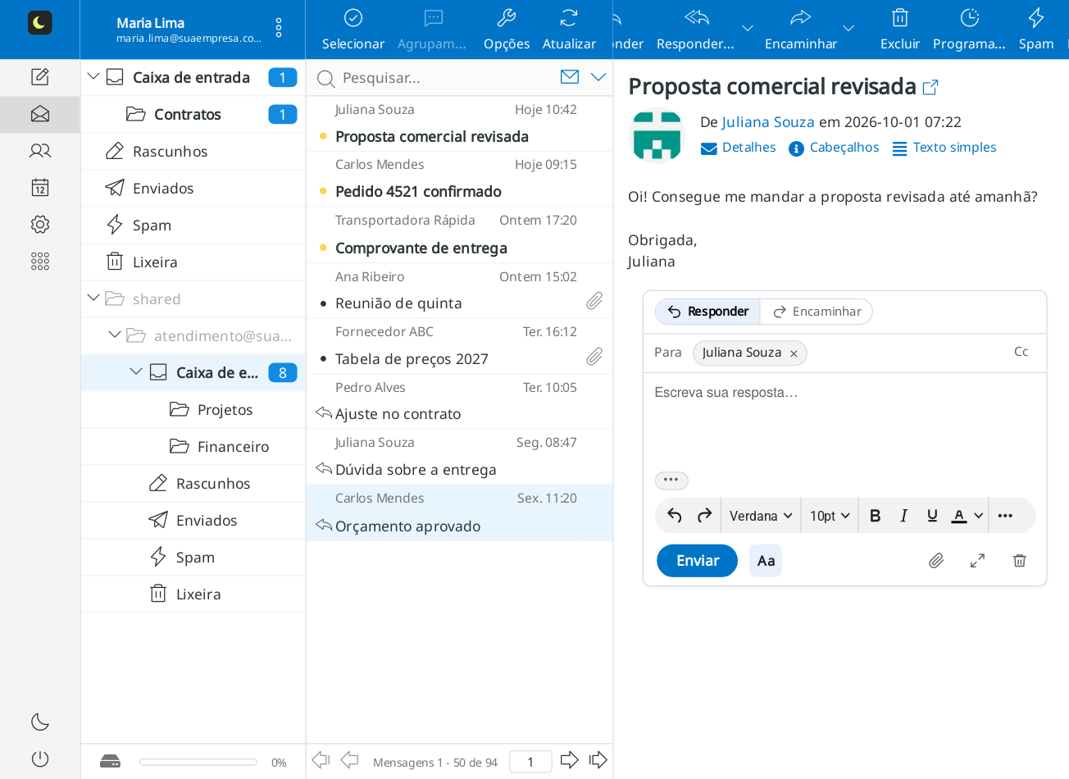The width and height of the screenshot is (1069, 779).
Task: Click the redo arrow in editor
Action: tap(704, 516)
